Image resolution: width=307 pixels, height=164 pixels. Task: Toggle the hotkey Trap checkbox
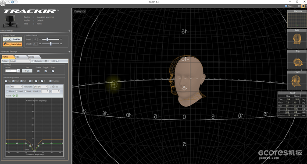[53, 71]
